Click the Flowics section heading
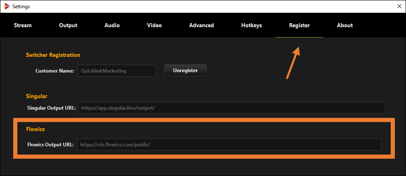Viewport: 406px width, 176px height. click(x=36, y=129)
